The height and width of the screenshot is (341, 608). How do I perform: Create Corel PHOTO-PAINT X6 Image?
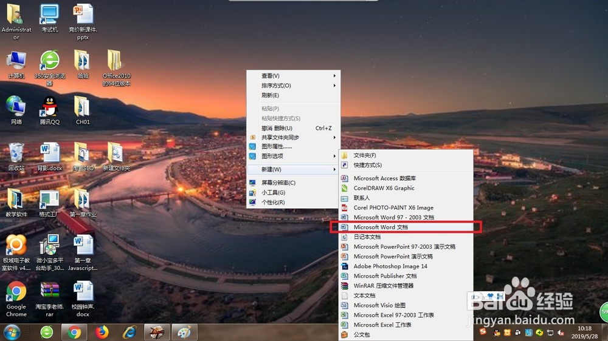(406, 208)
